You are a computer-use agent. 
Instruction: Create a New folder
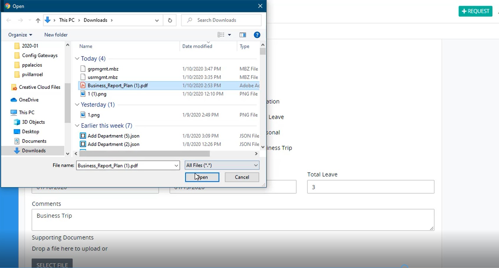pyautogui.click(x=56, y=35)
